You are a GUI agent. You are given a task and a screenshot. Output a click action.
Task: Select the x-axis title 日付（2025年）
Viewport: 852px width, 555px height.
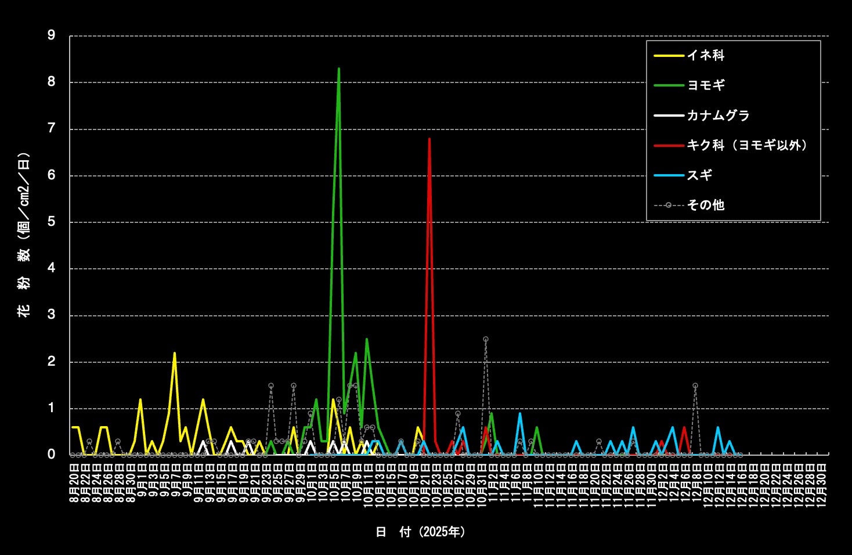pos(420,532)
